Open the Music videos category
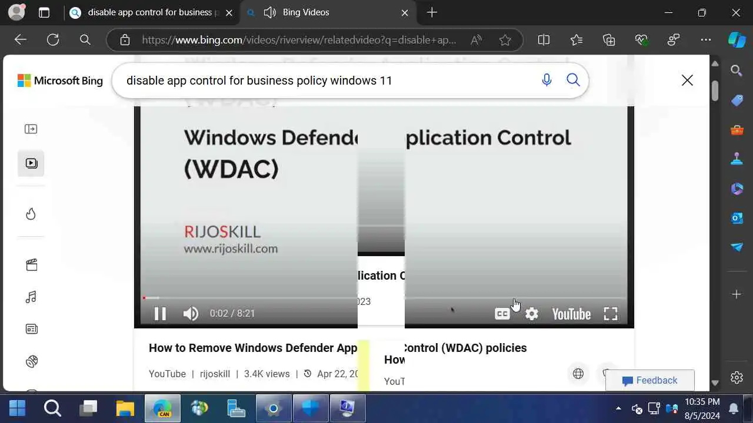 [x=31, y=297]
